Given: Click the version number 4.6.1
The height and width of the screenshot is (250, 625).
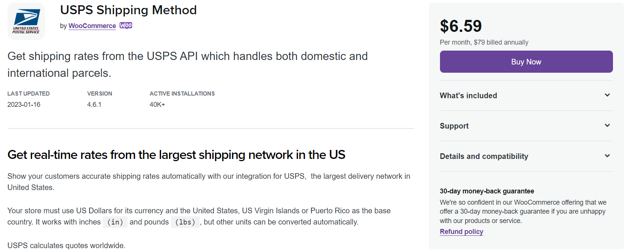Looking at the screenshot, I should click(94, 104).
